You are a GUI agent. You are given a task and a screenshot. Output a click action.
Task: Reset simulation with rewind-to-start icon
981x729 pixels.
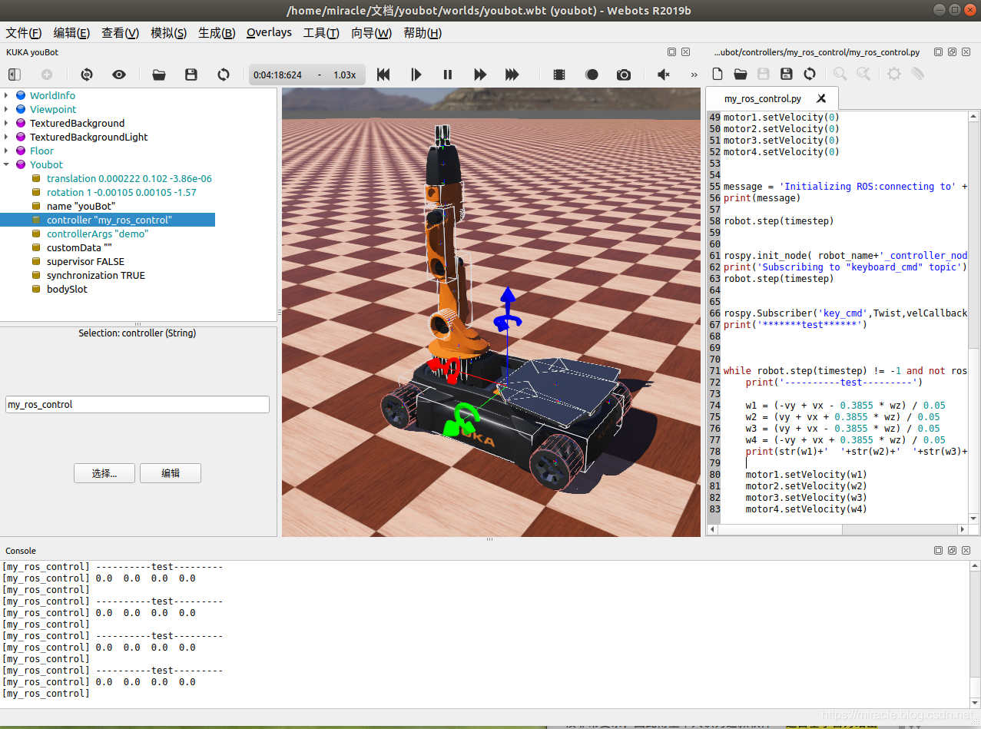click(x=383, y=75)
